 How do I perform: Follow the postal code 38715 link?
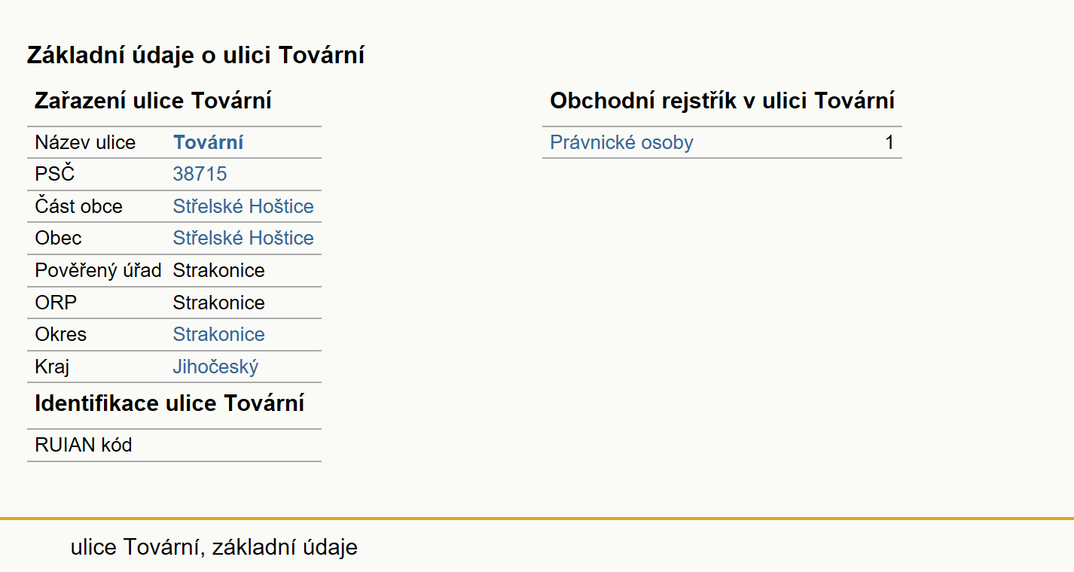point(200,174)
